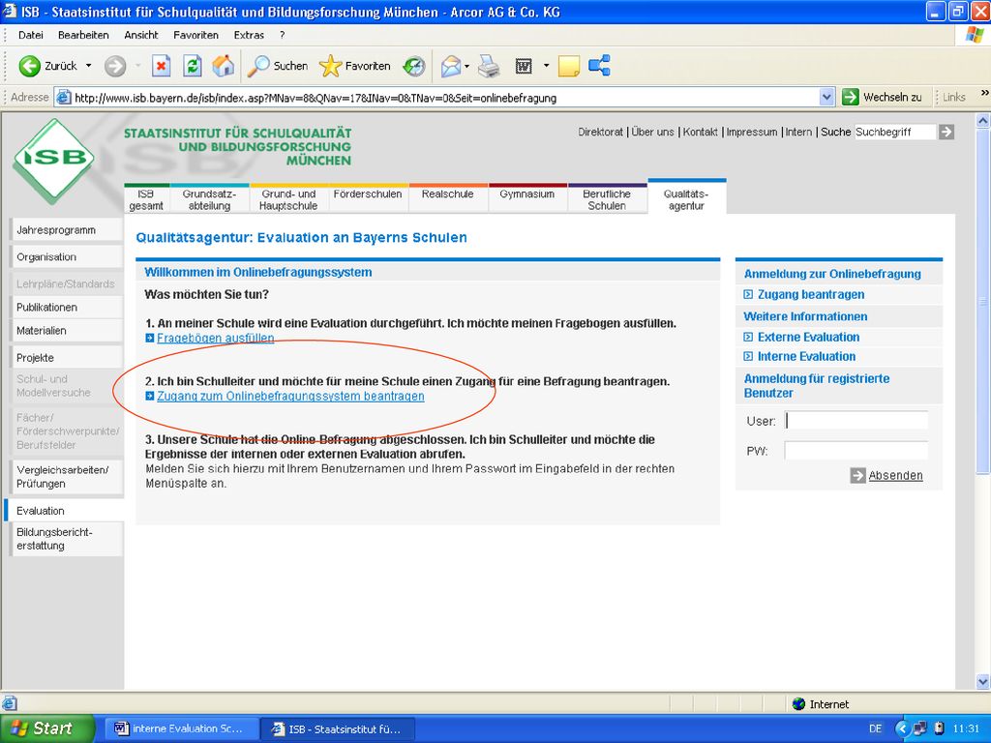Click page icon in address bar
991x743 pixels.
tap(63, 98)
